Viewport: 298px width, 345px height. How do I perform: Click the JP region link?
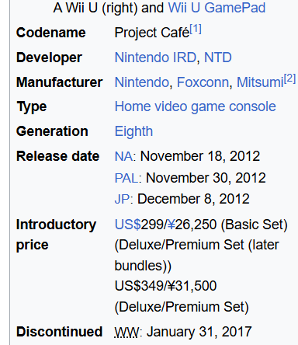[123, 199]
